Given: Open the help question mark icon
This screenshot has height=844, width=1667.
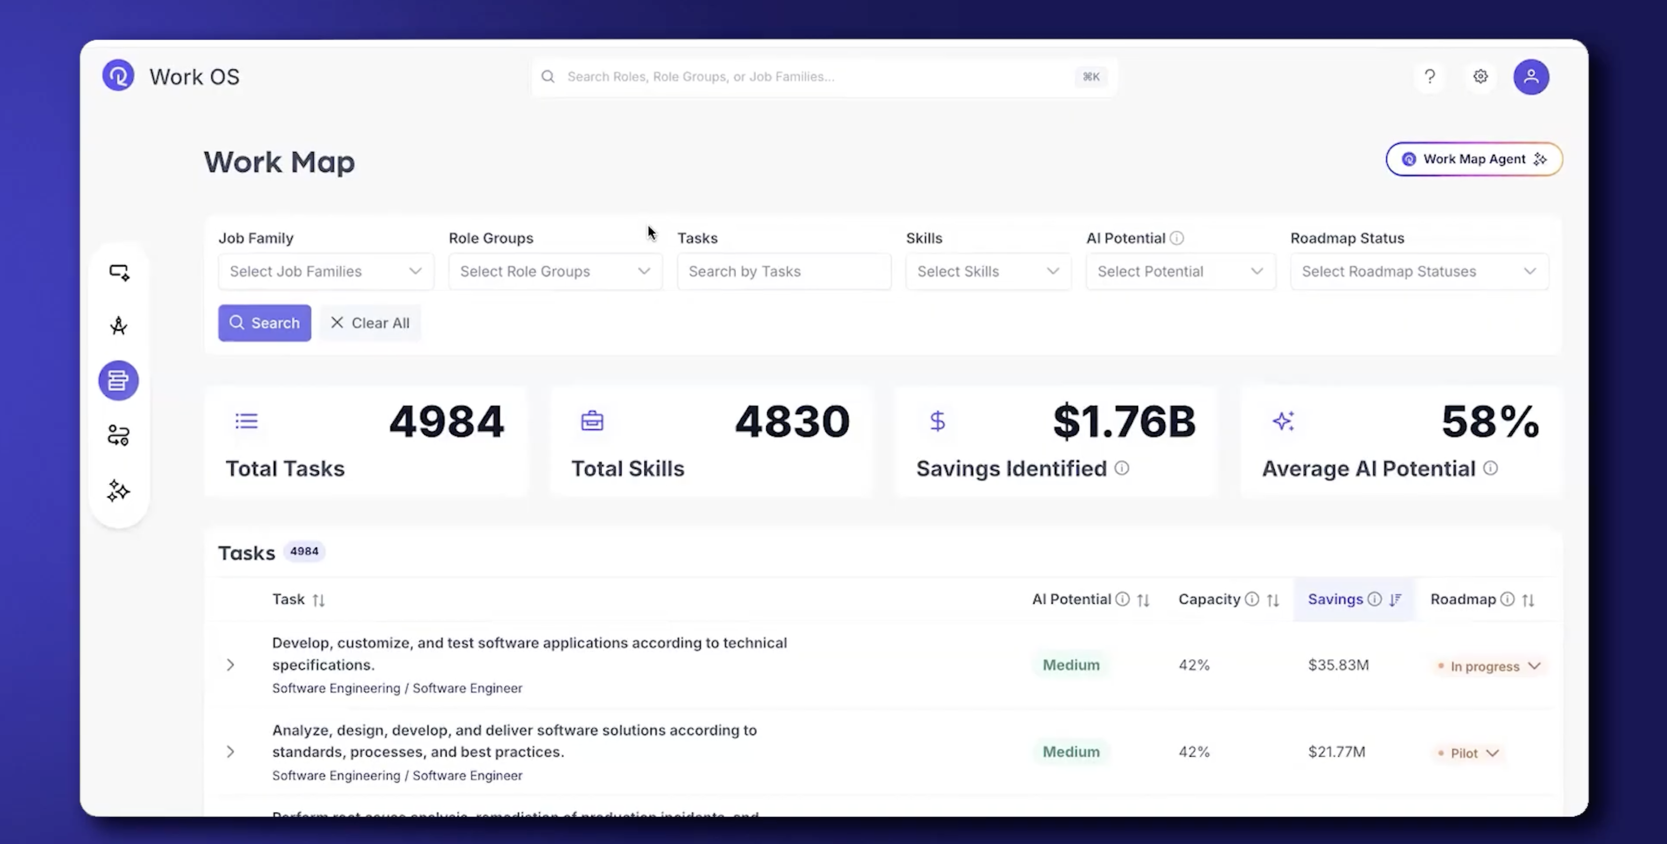Looking at the screenshot, I should pos(1429,76).
